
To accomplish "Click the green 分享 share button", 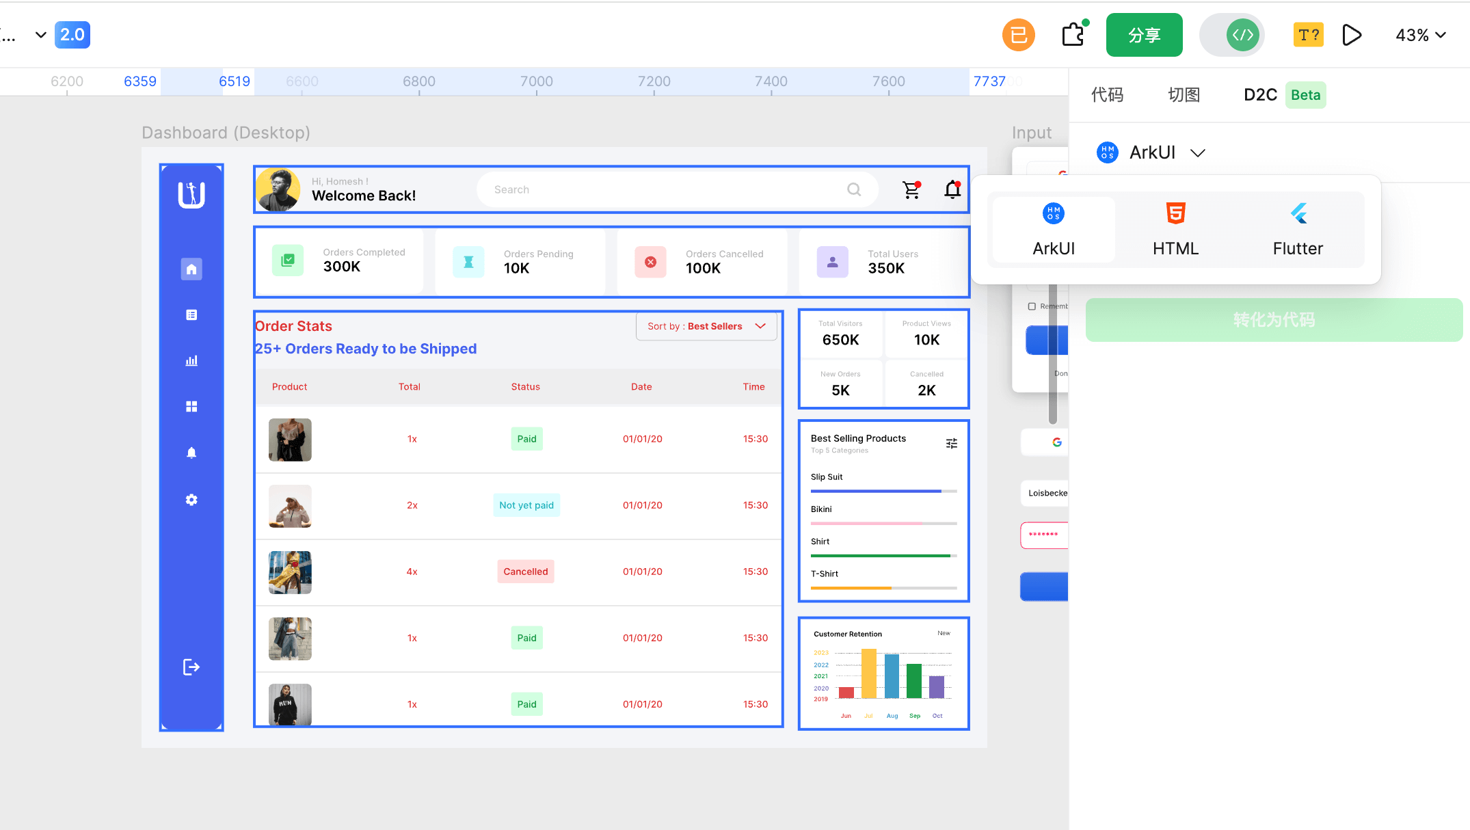I will click(1144, 35).
